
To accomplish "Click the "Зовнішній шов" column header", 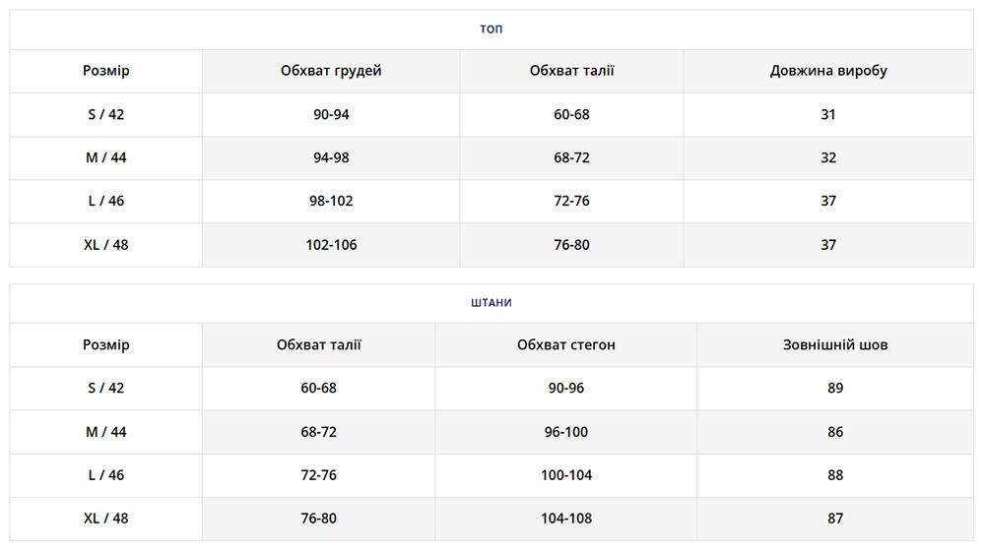I will (835, 345).
